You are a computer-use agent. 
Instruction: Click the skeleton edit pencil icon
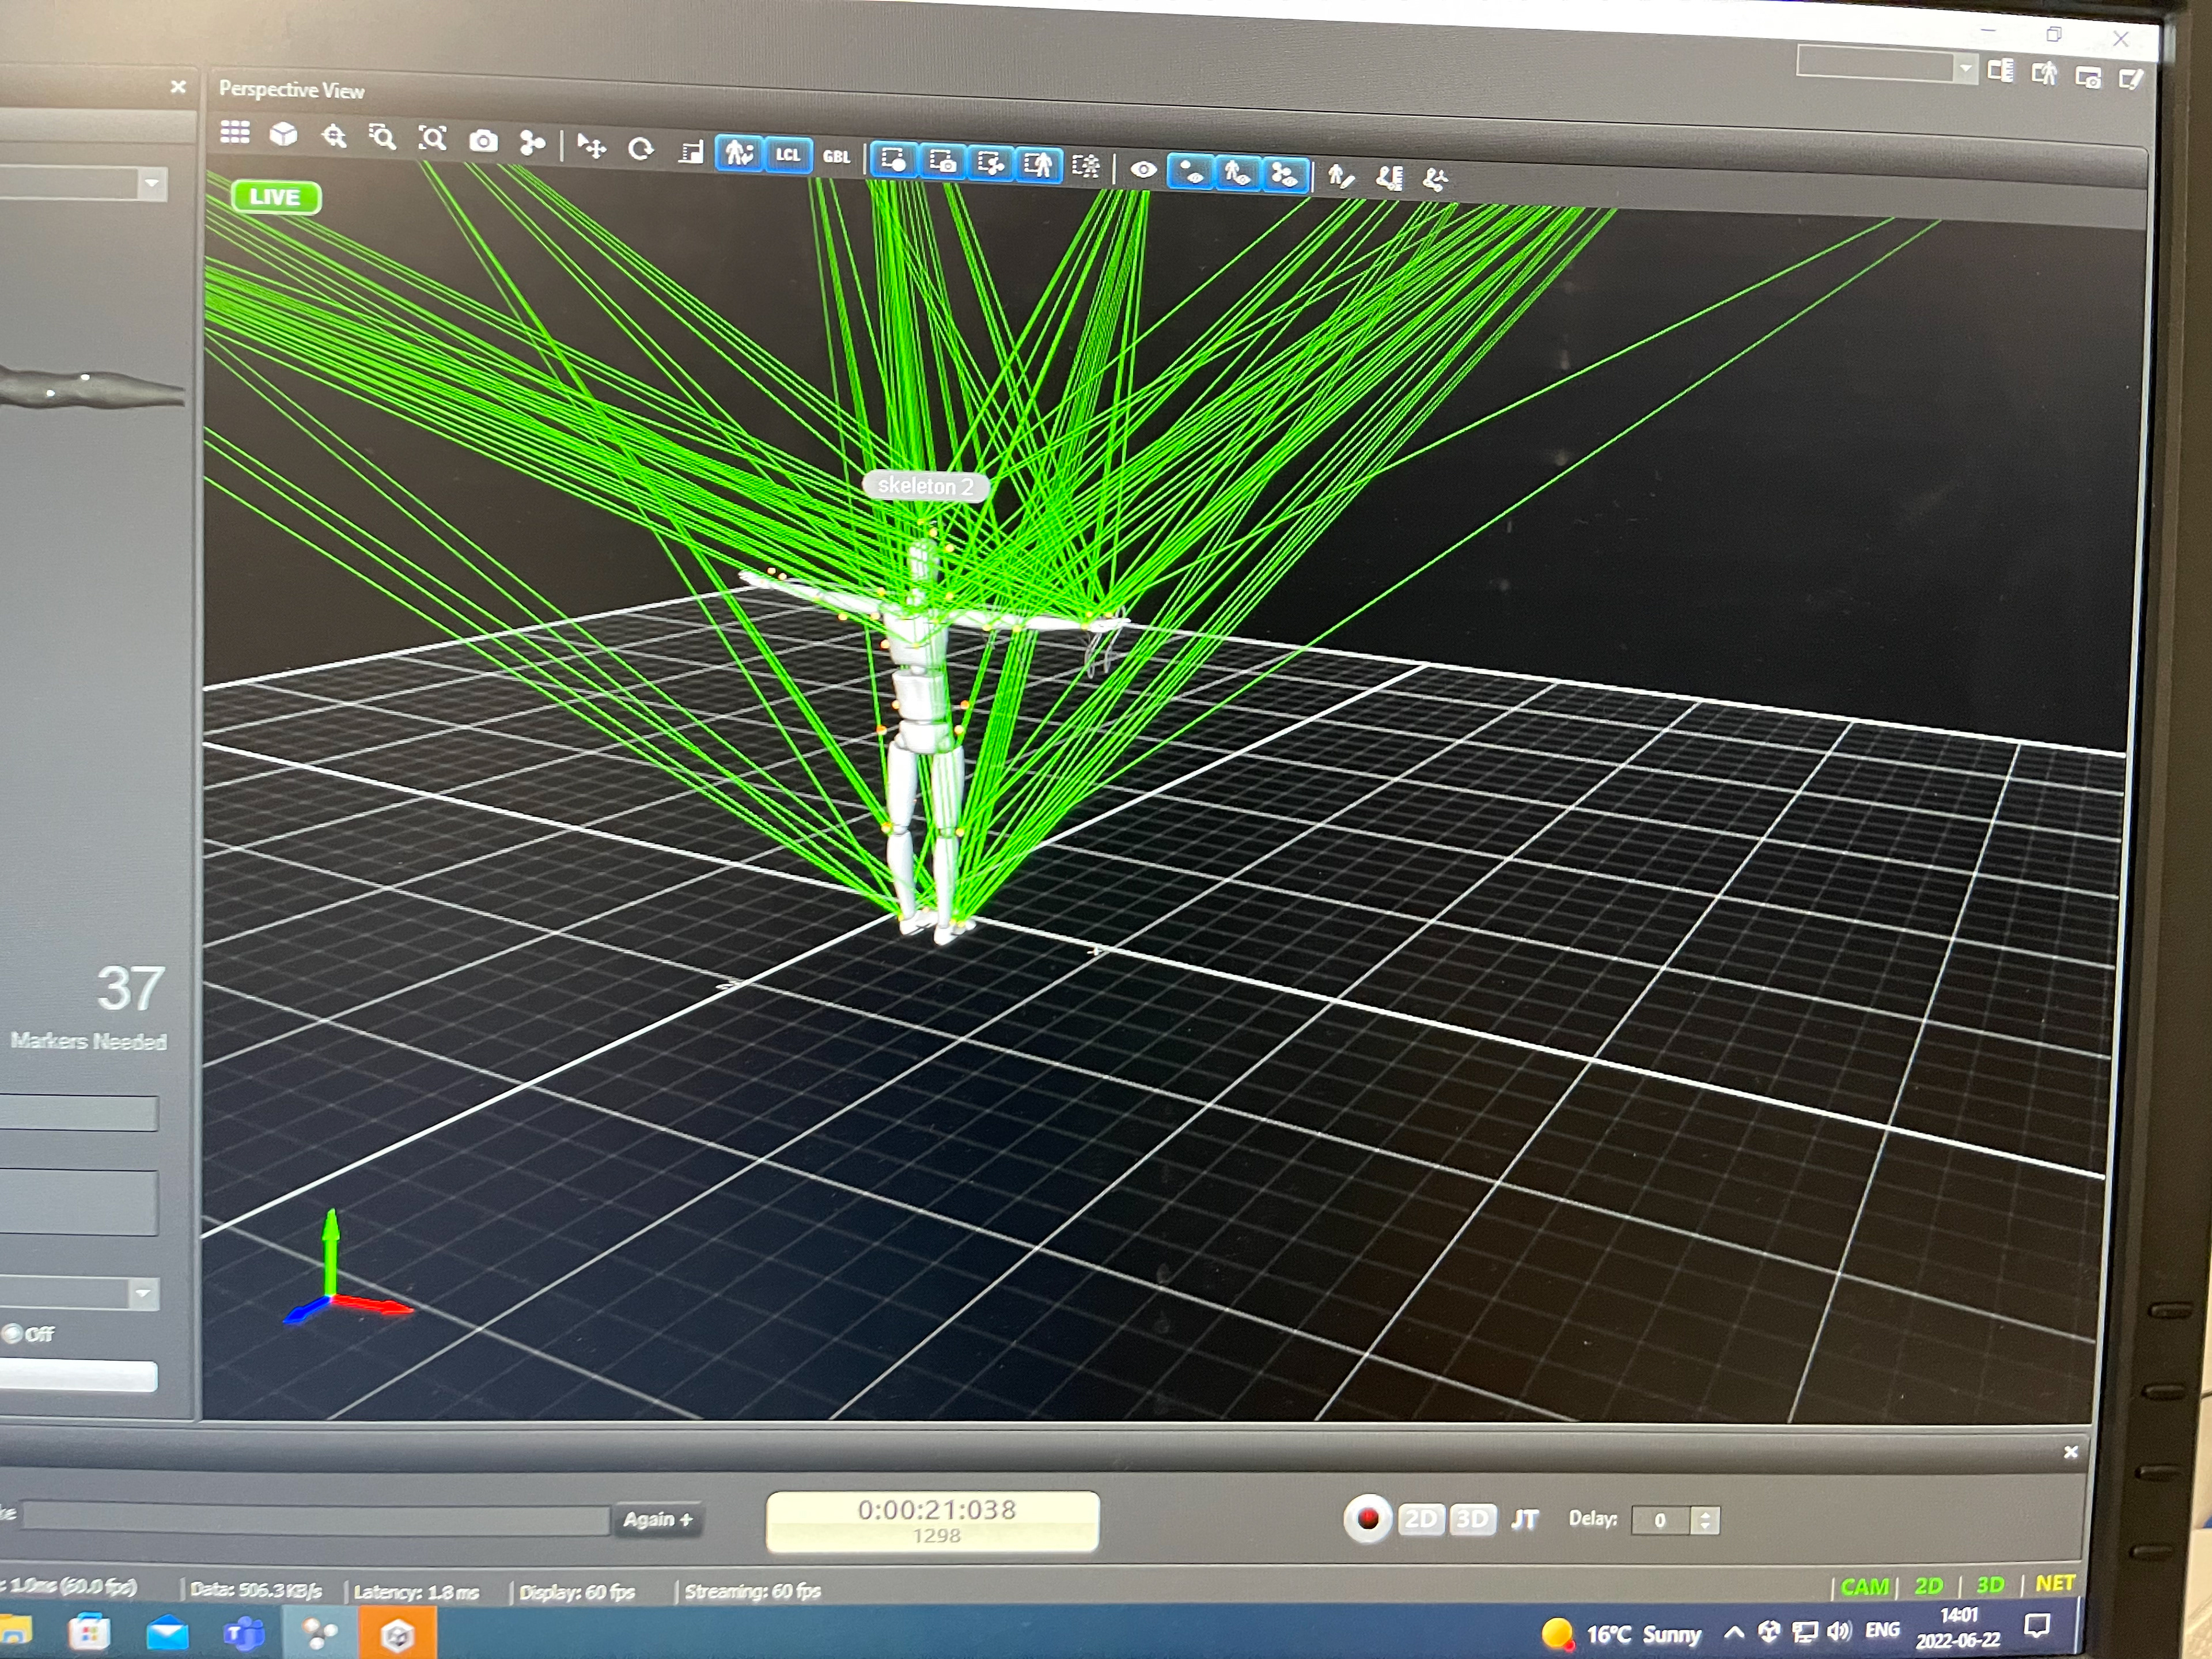point(1341,178)
